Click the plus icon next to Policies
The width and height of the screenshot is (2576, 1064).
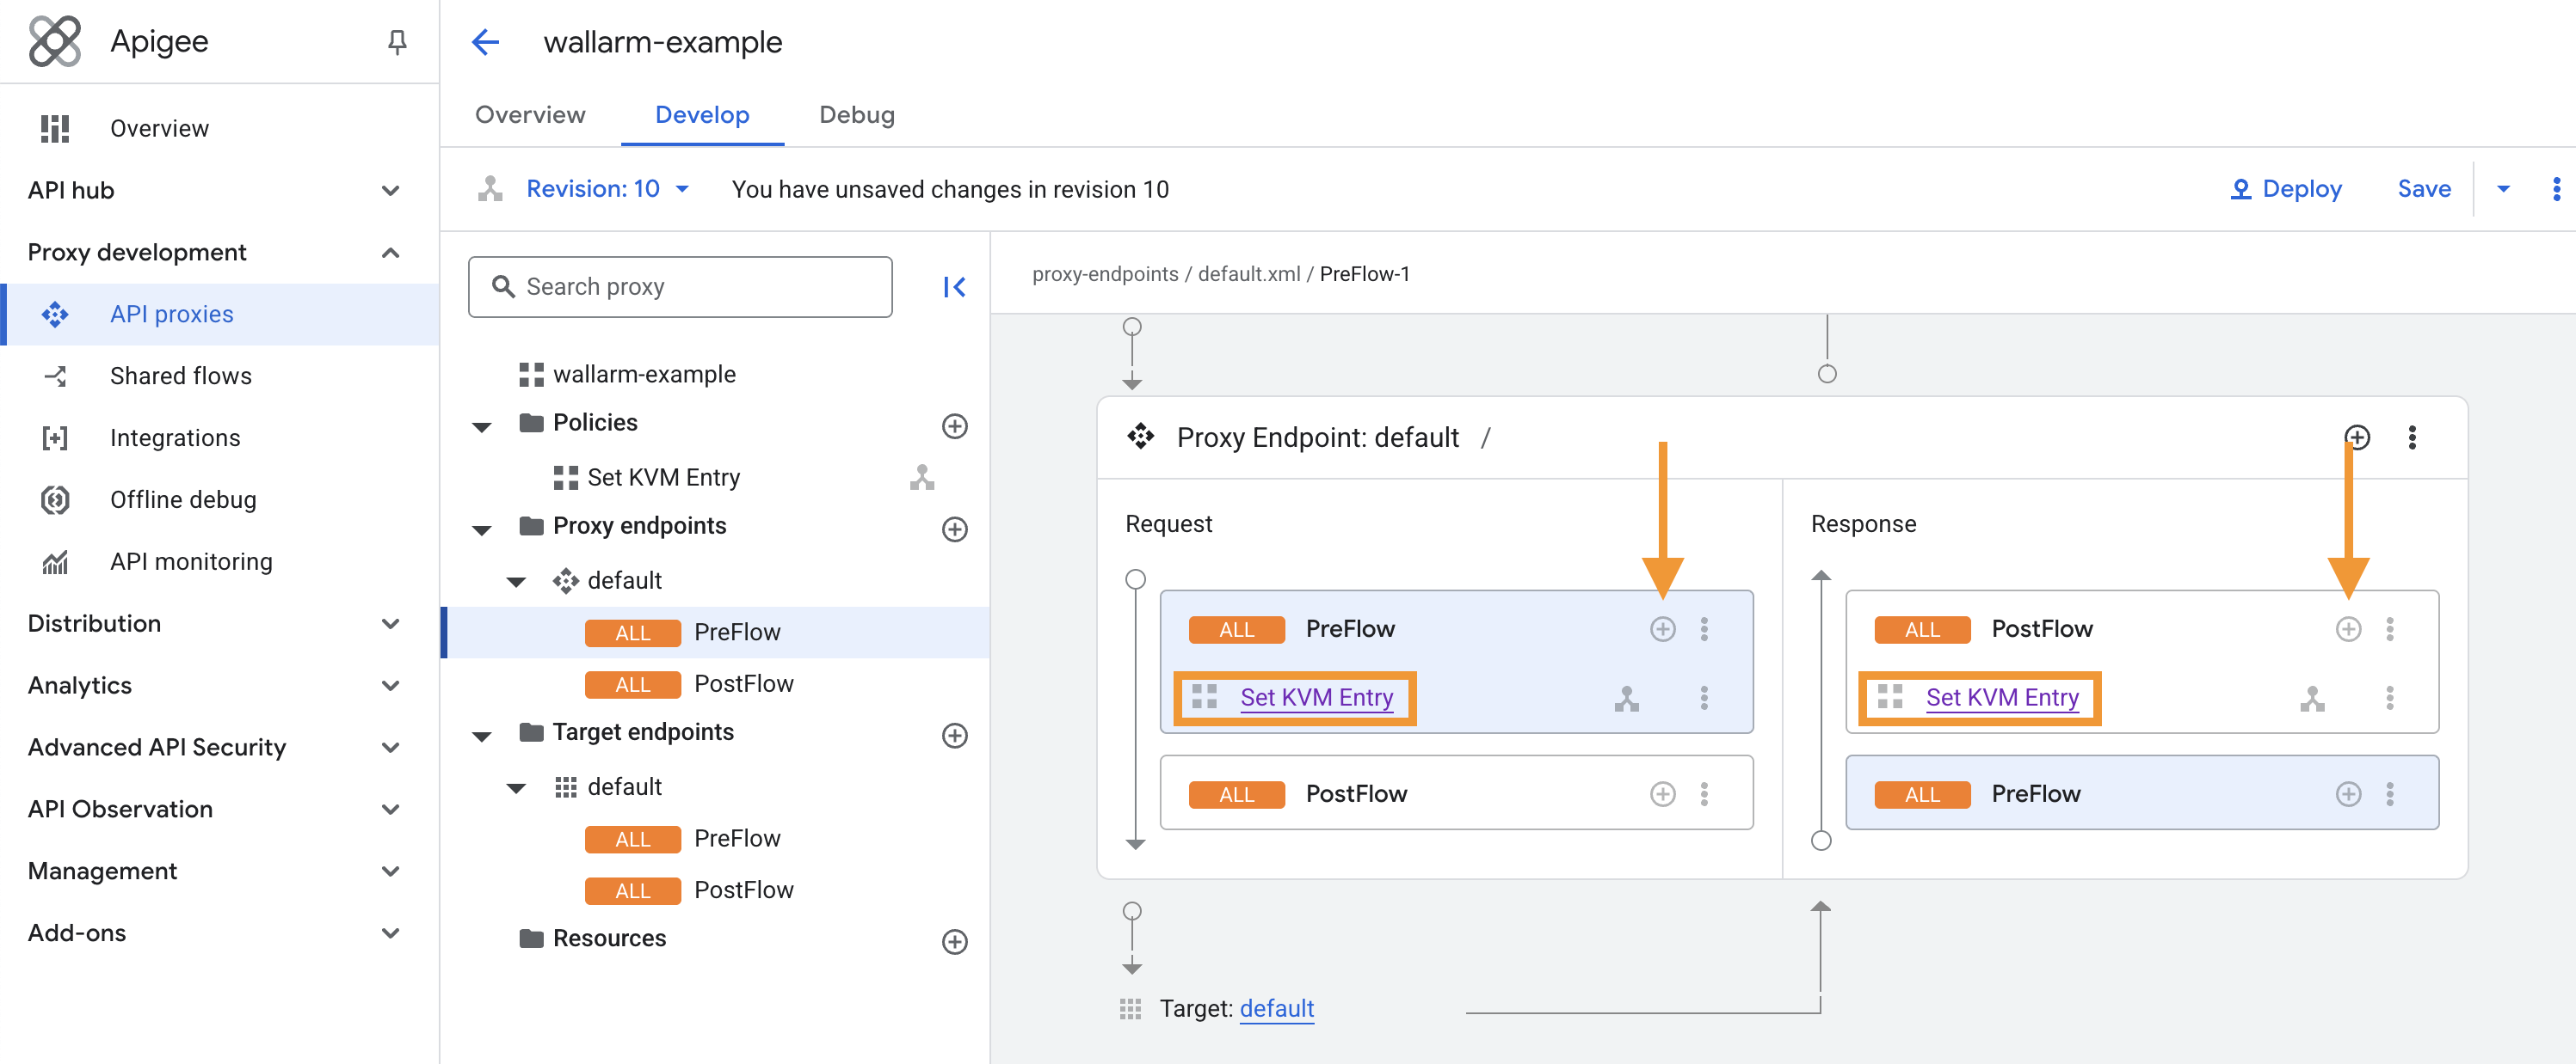[955, 426]
